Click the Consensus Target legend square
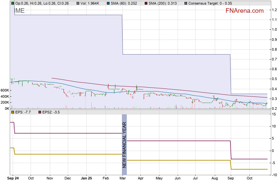 (186, 3)
